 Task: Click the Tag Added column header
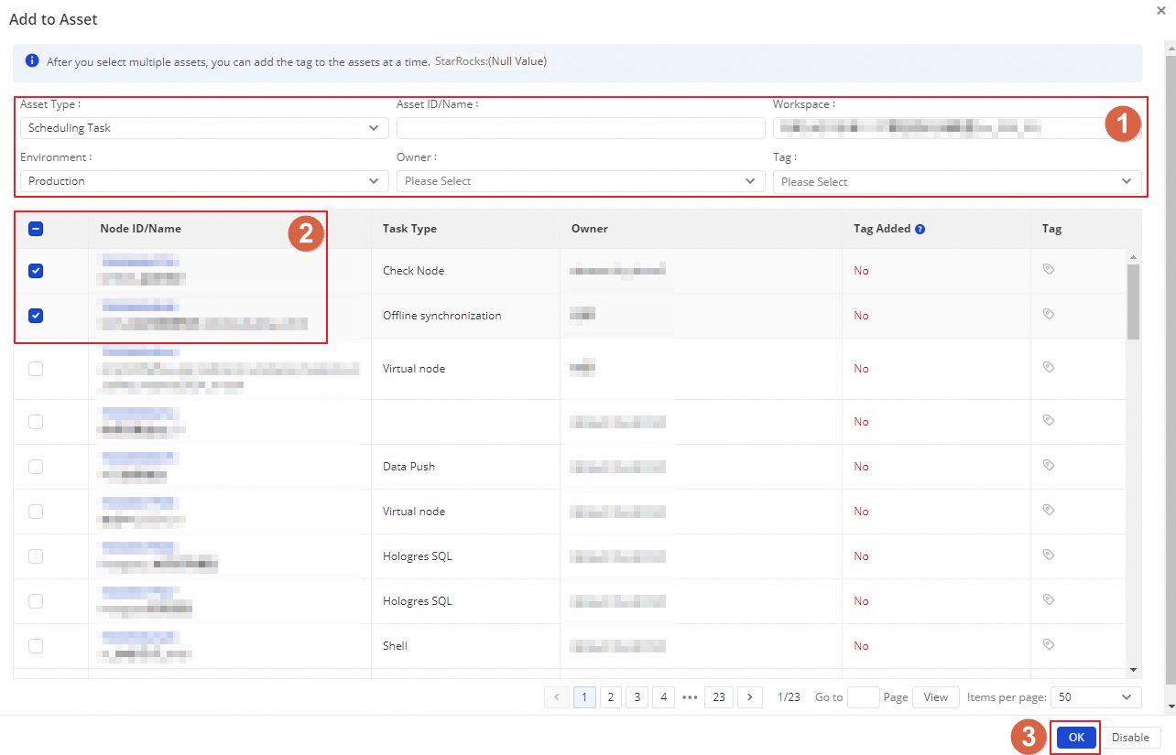[x=881, y=229]
